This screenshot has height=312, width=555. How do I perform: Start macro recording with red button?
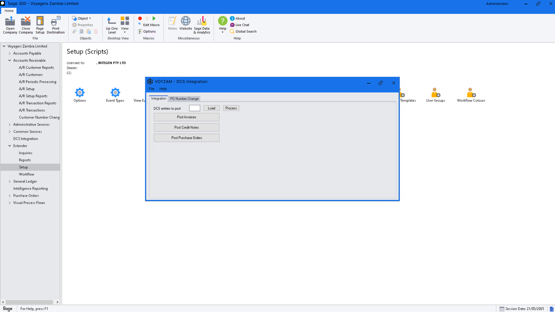coord(140,18)
